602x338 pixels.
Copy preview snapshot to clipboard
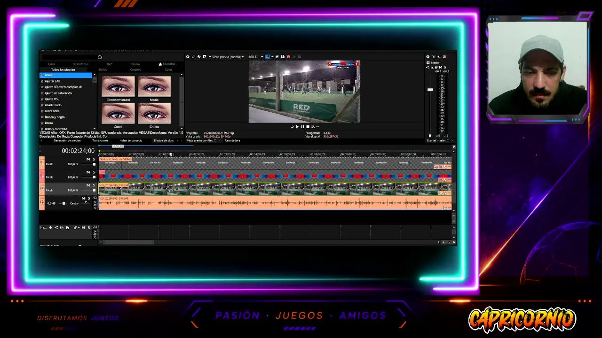coord(277,57)
